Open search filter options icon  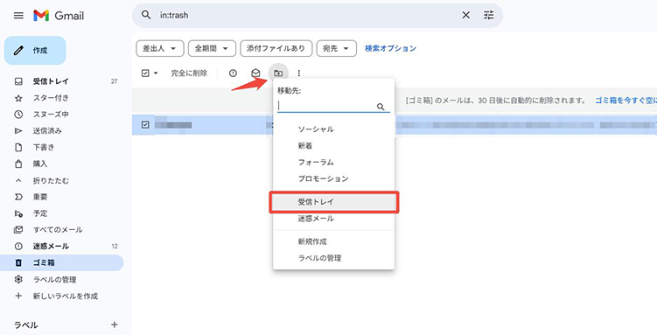(x=488, y=15)
